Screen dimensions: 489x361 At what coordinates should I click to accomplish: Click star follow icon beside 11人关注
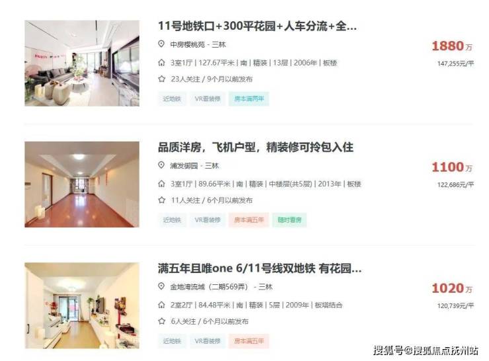coord(161,200)
